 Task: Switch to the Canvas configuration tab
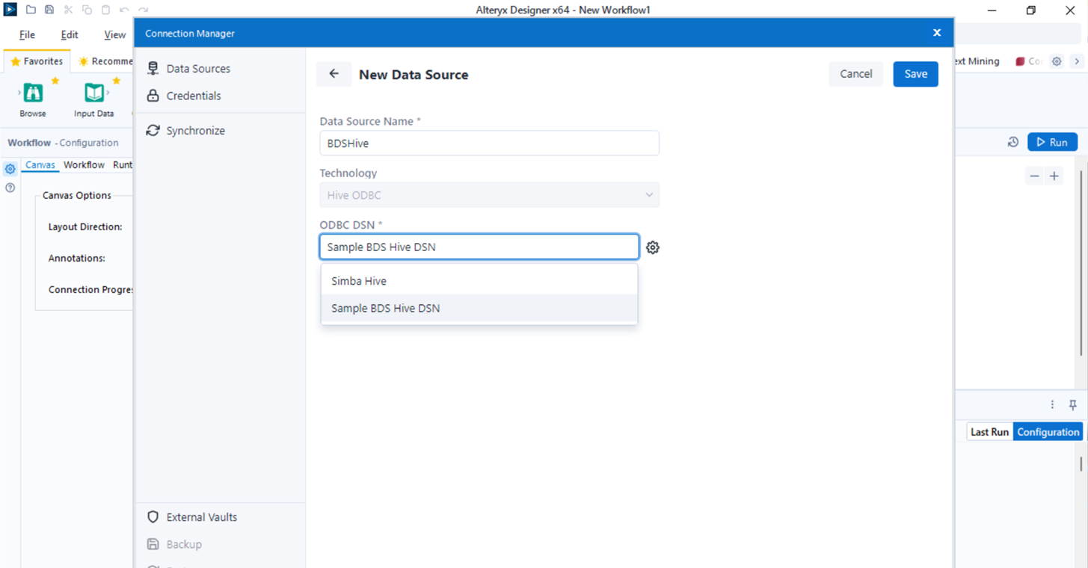pyautogui.click(x=40, y=164)
